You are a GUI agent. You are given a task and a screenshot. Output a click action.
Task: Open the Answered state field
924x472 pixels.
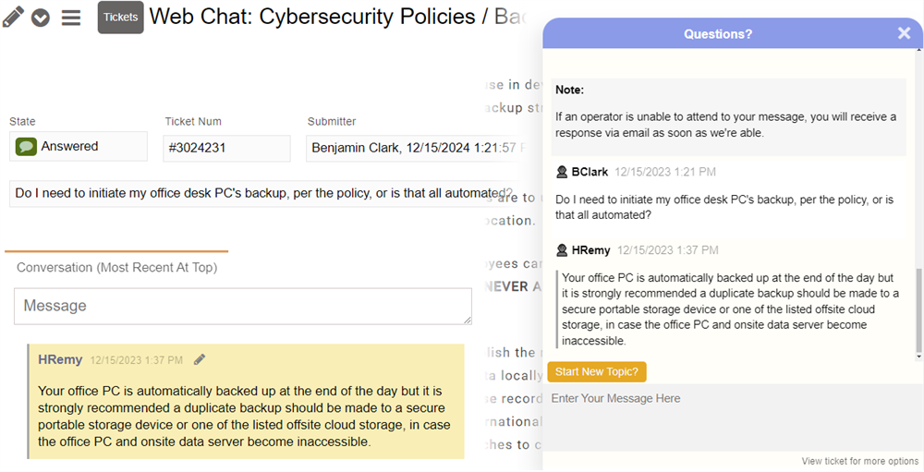tap(79, 146)
